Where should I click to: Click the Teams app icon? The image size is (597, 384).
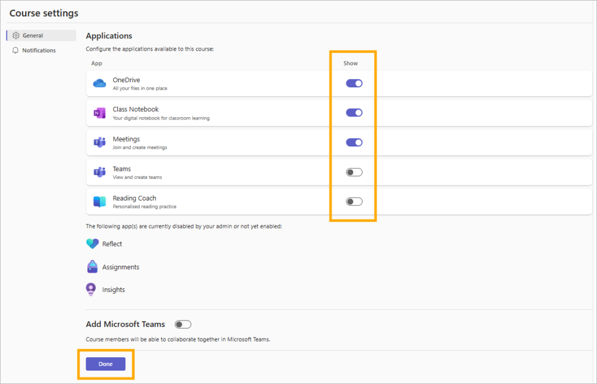(x=99, y=172)
